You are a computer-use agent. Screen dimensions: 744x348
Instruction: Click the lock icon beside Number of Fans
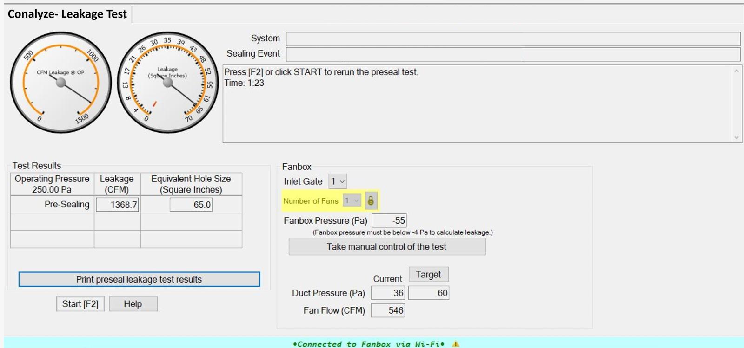371,200
